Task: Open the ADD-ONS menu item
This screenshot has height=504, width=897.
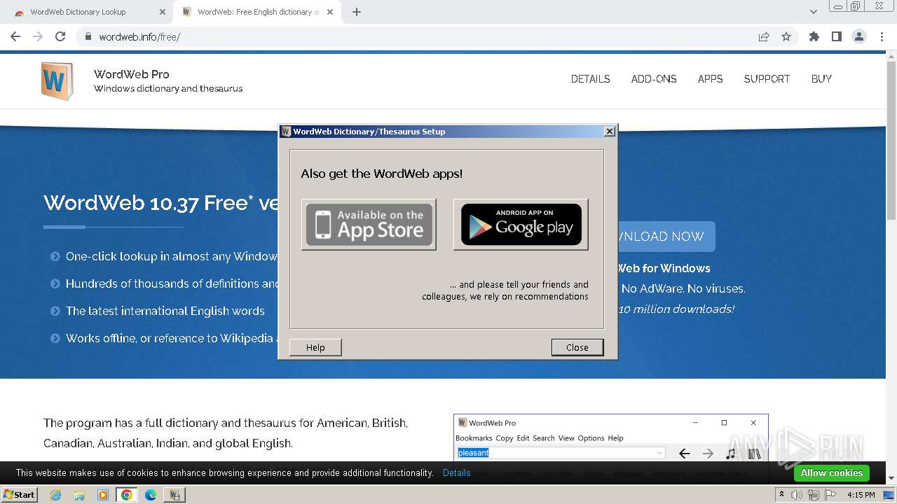Action: click(x=654, y=79)
